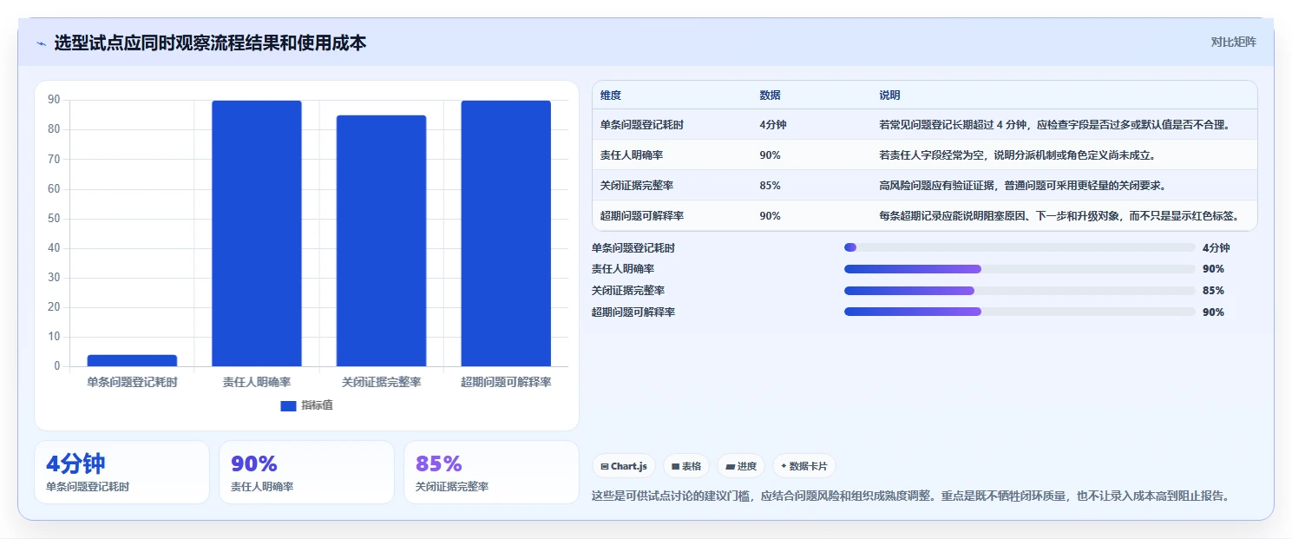Click the 90 y-axis label
Viewport: 1292px width, 539px height.
pos(55,100)
